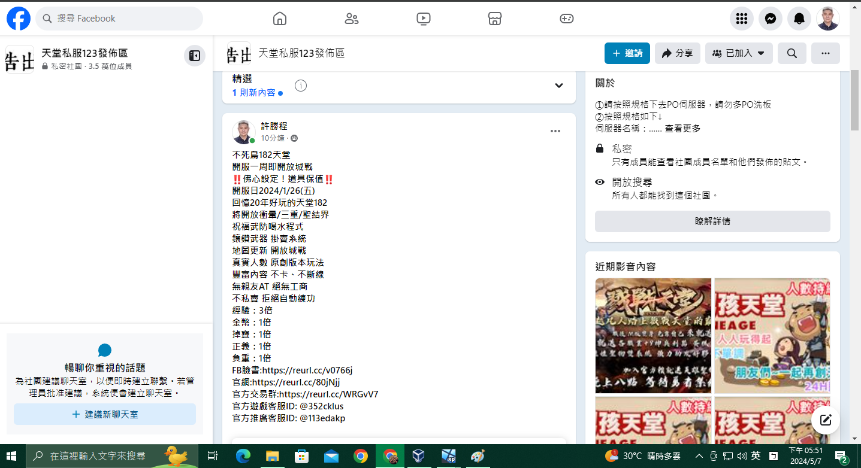Click the post author's profile picture
Image resolution: width=861 pixels, height=468 pixels.
pos(244,132)
